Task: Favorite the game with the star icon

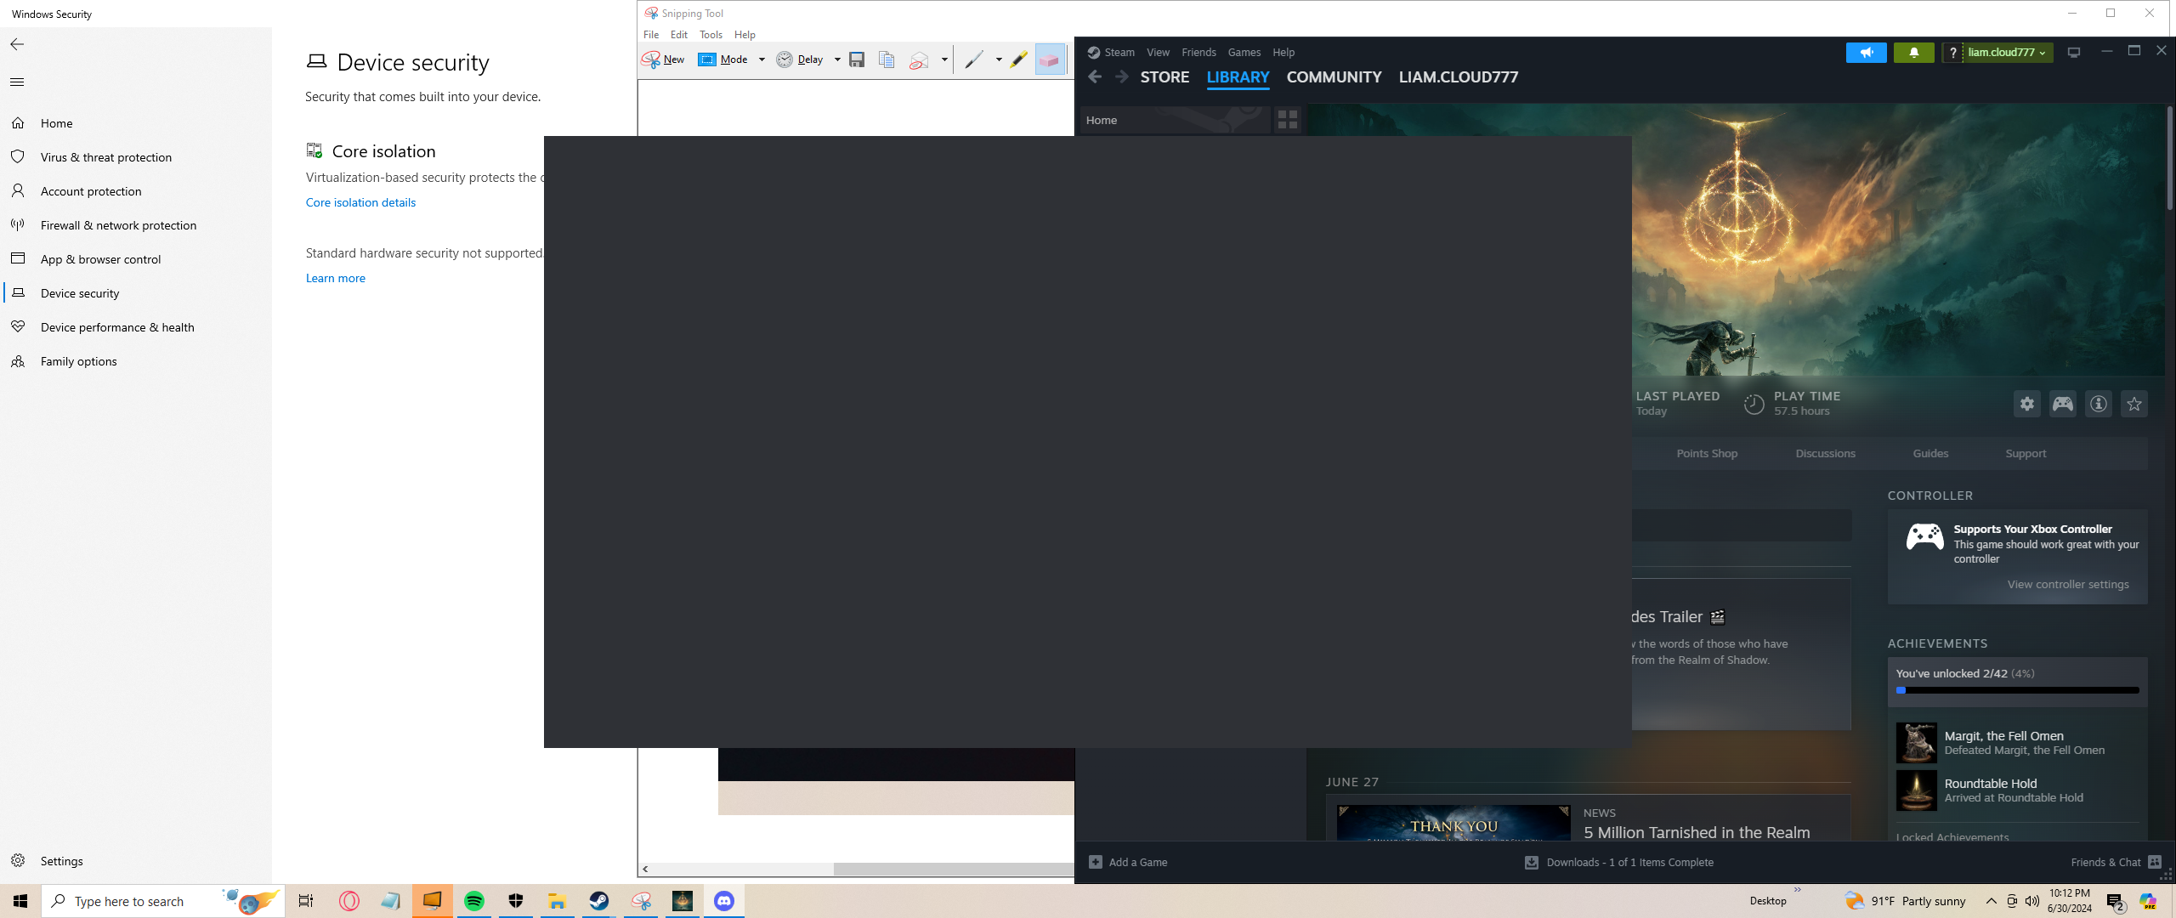Action: (x=2134, y=404)
